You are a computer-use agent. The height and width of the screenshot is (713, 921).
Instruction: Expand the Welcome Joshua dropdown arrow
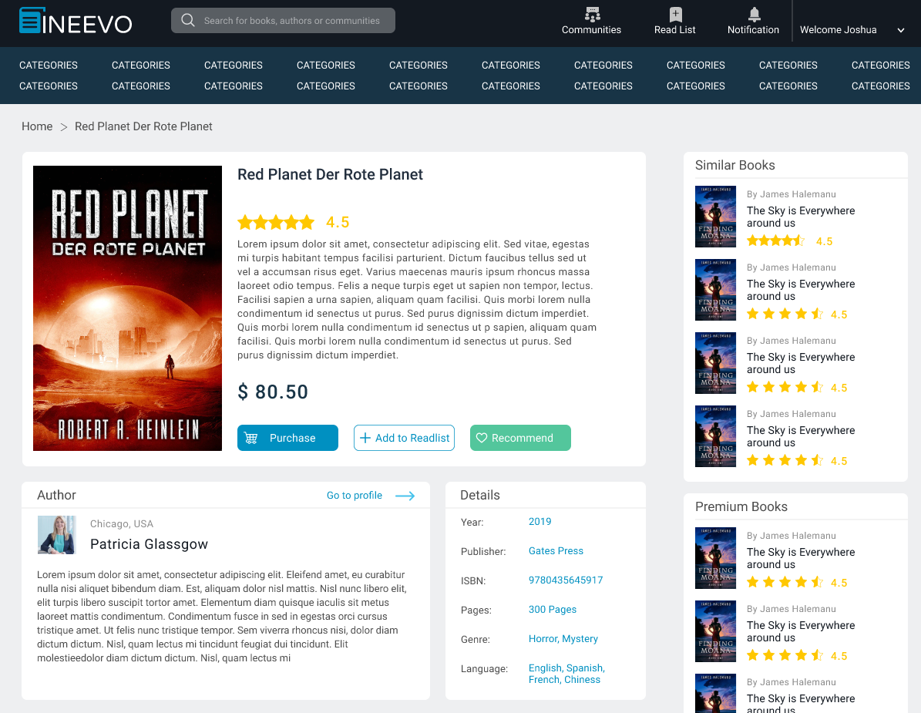(x=900, y=30)
